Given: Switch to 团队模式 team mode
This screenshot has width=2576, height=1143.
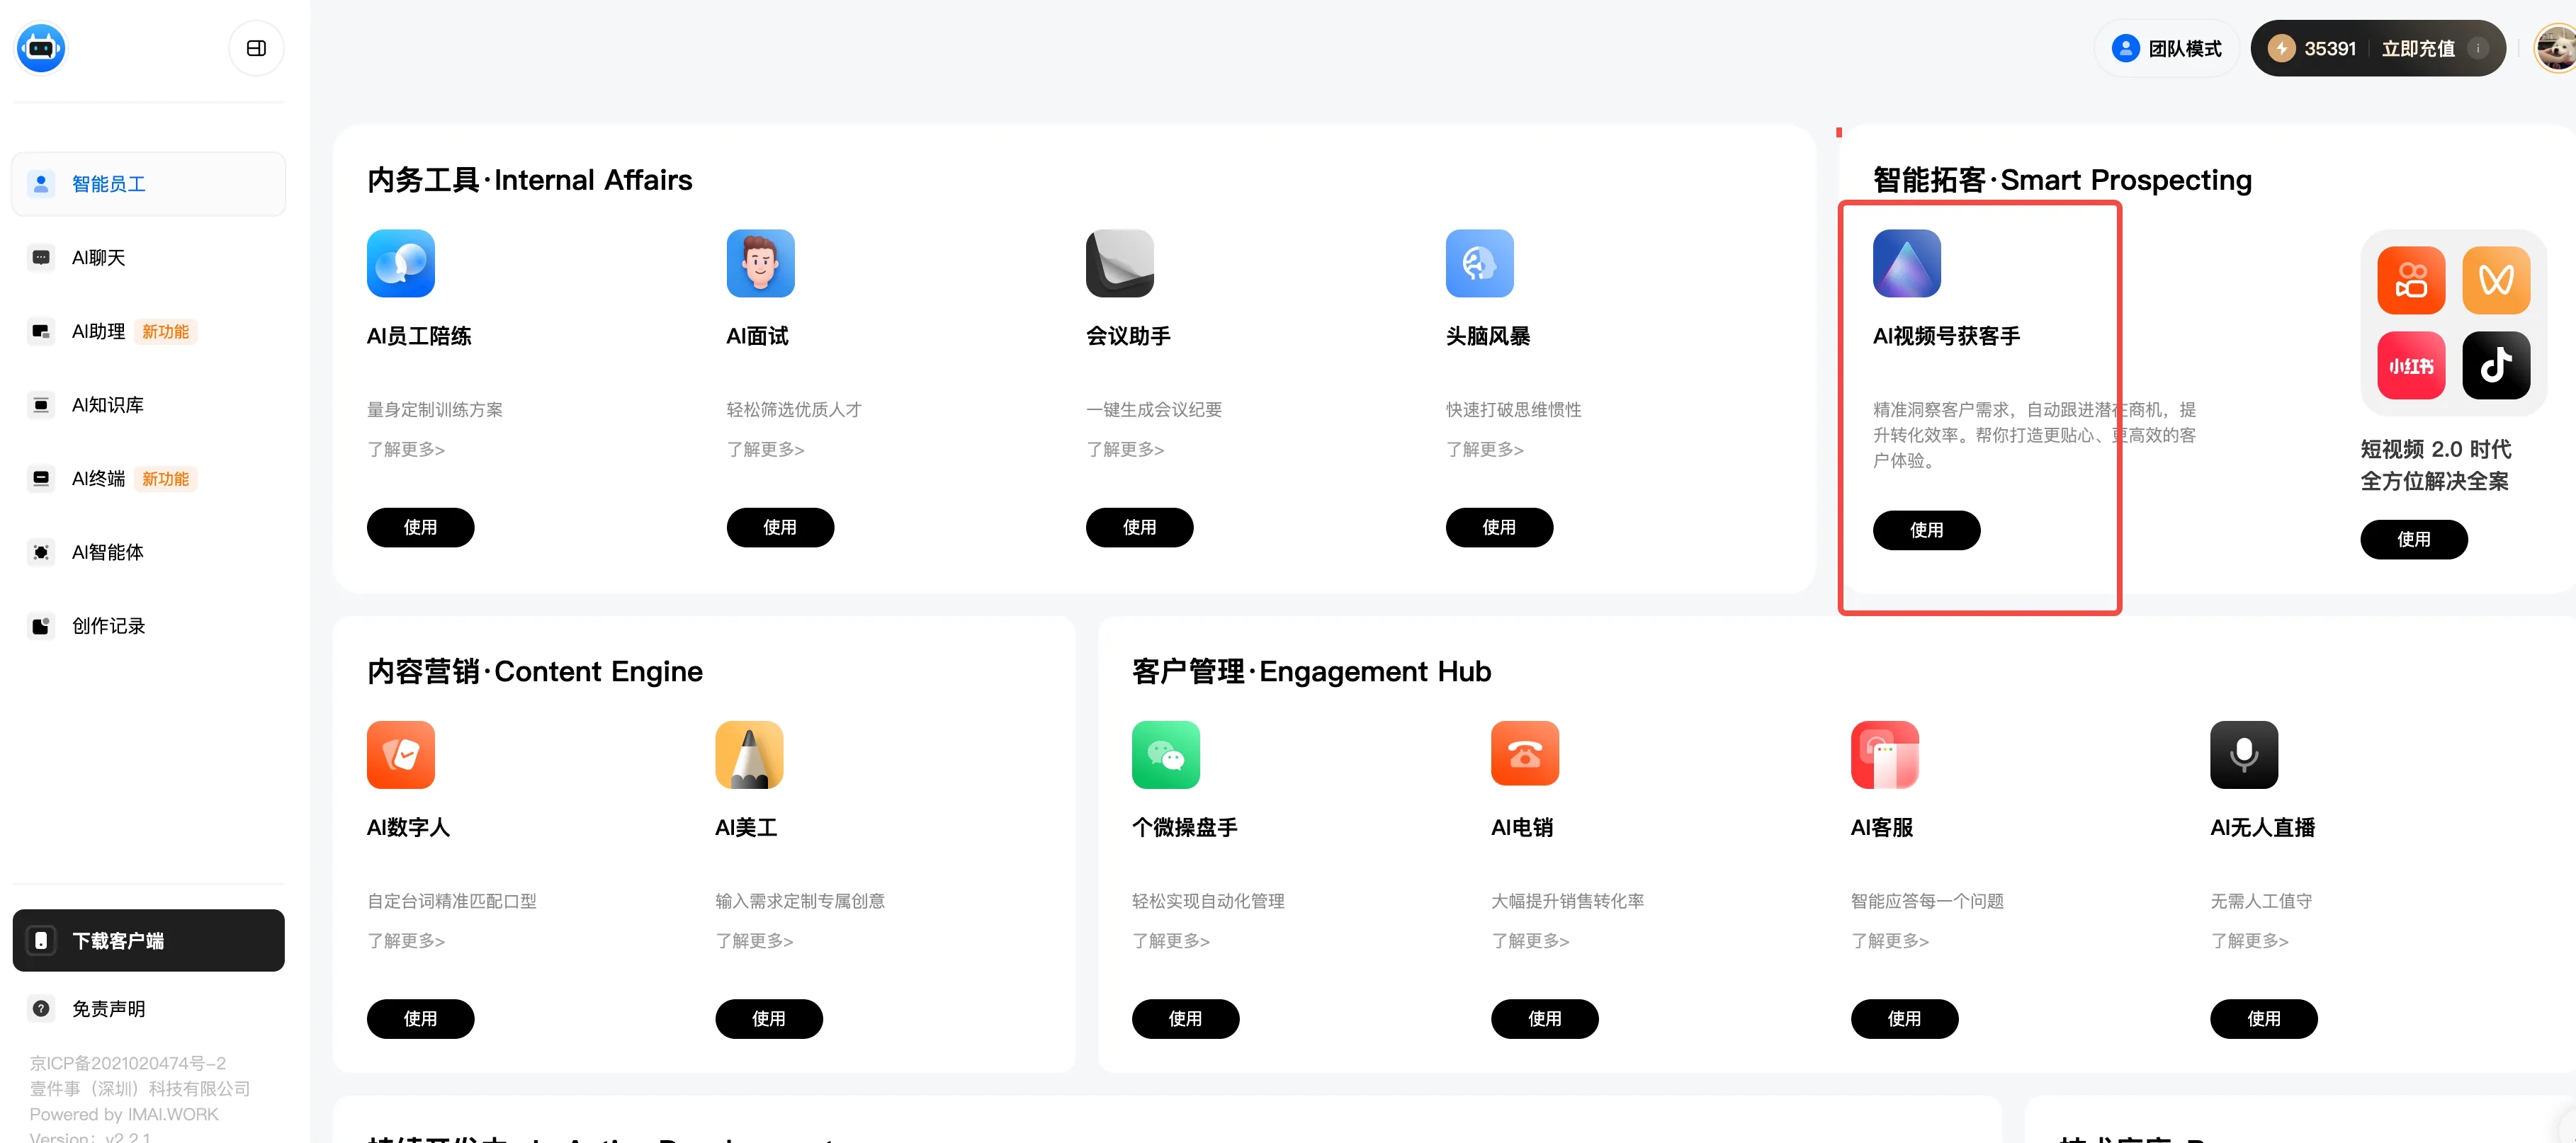Looking at the screenshot, I should (2166, 48).
